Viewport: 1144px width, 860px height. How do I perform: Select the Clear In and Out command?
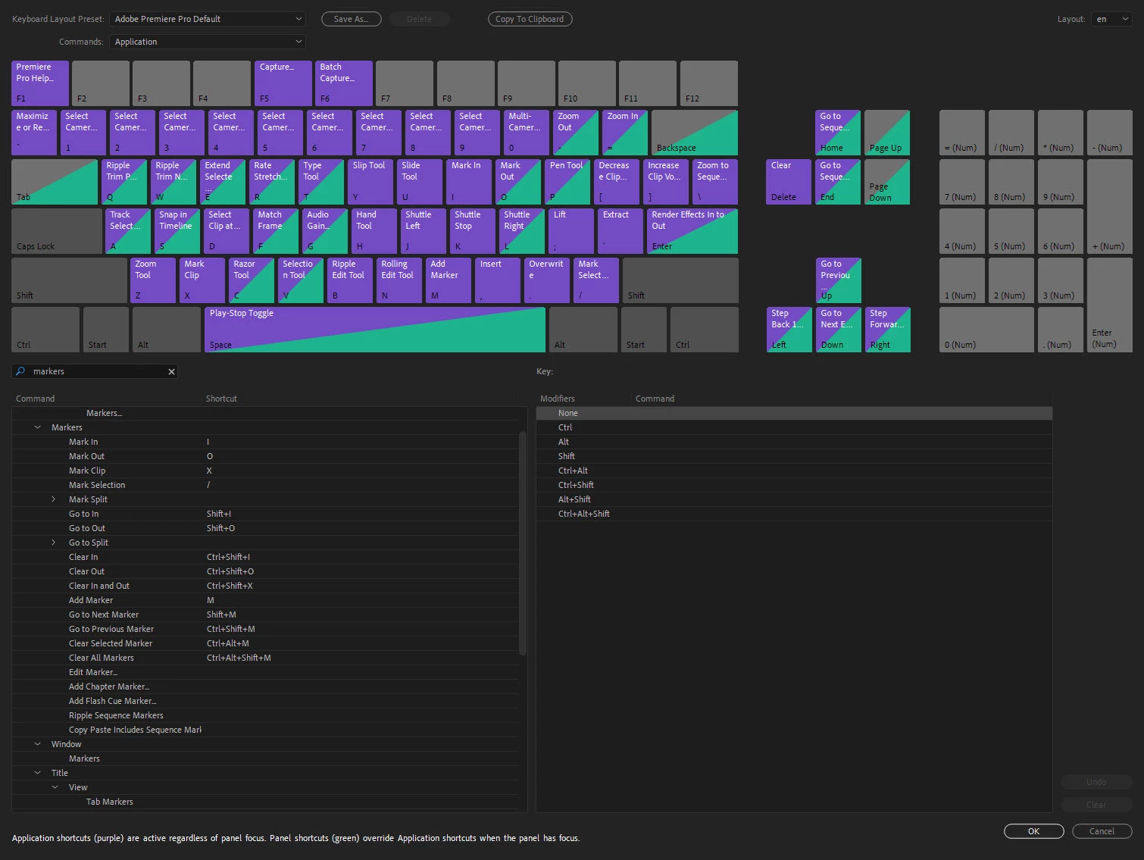[265, 586]
